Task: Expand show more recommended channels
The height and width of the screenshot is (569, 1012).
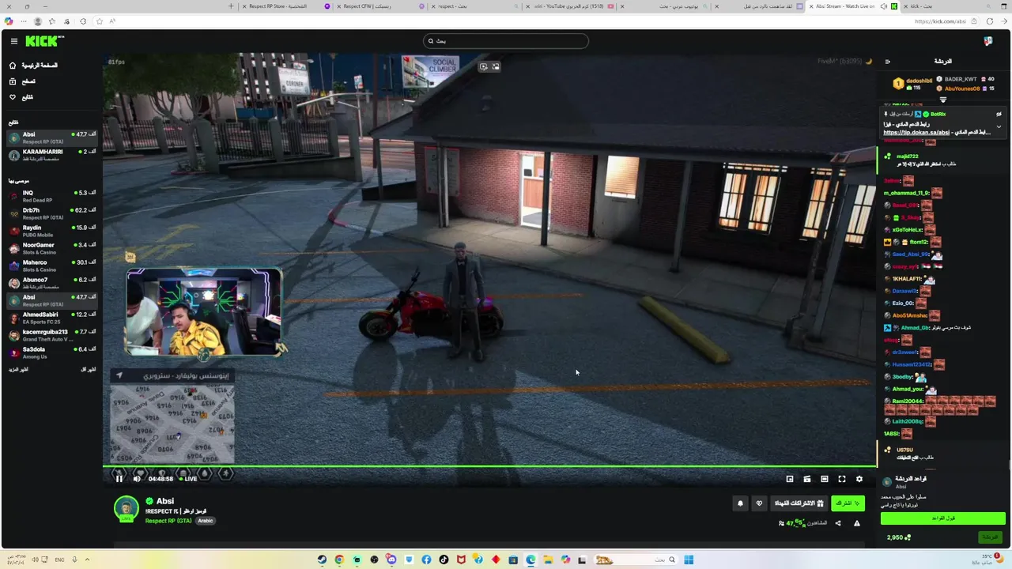Action: point(19,370)
